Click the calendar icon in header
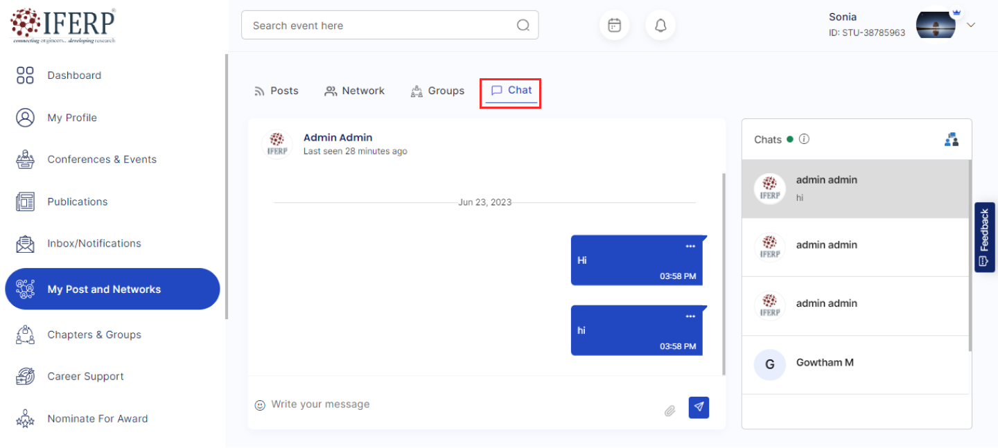The image size is (998, 448). pyautogui.click(x=614, y=26)
